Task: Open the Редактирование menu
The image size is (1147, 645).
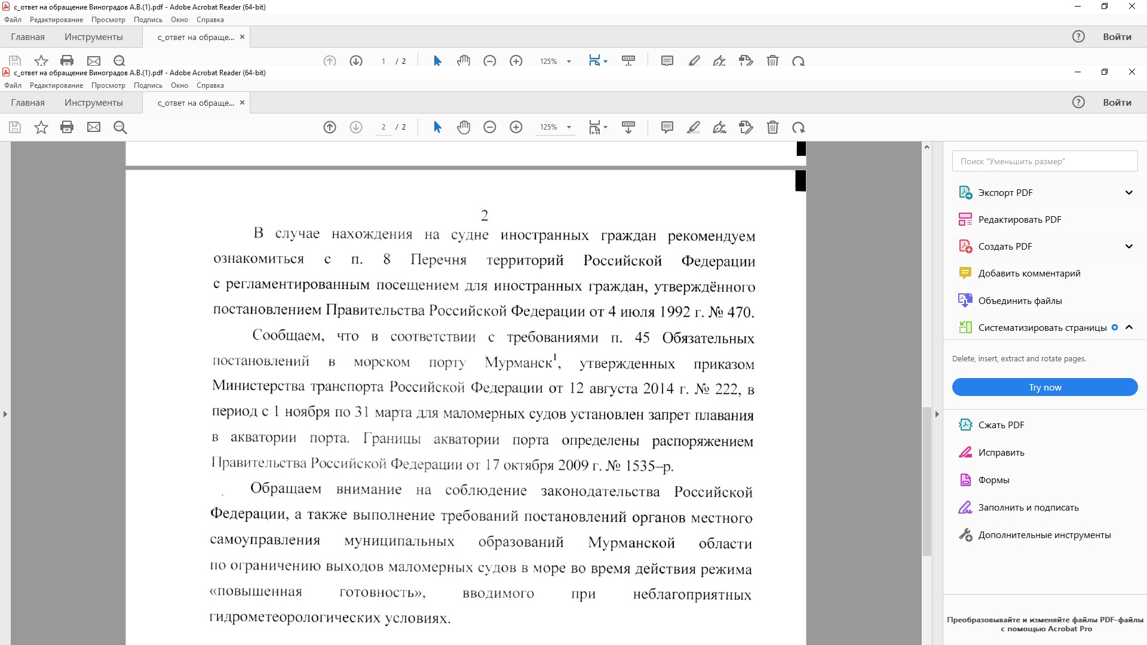Action: (x=56, y=85)
